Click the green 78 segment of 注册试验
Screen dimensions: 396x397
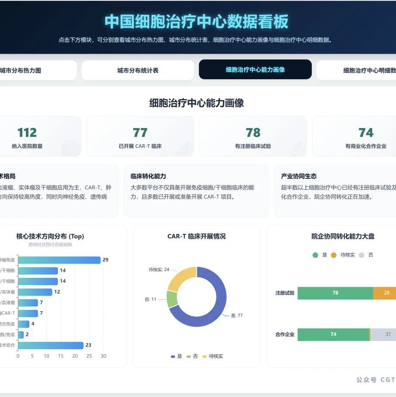335,293
